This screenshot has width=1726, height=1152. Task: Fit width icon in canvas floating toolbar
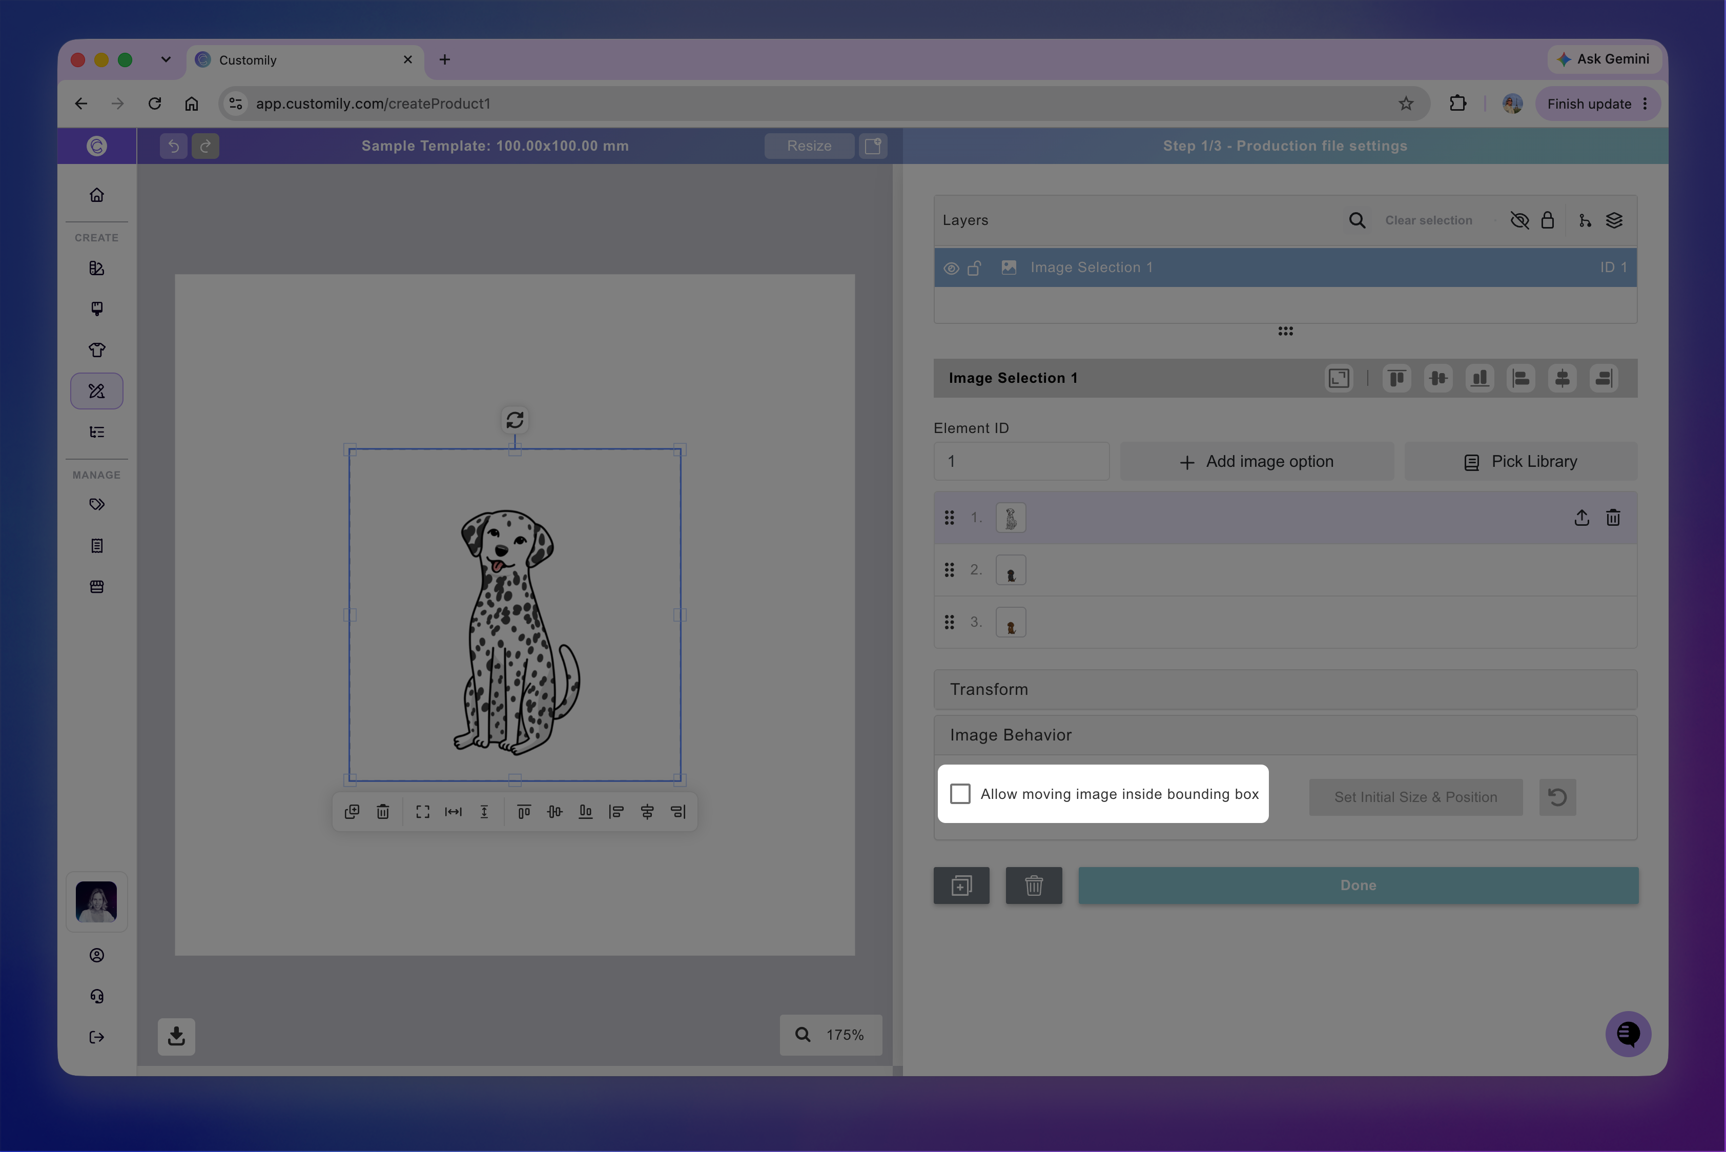click(x=454, y=812)
